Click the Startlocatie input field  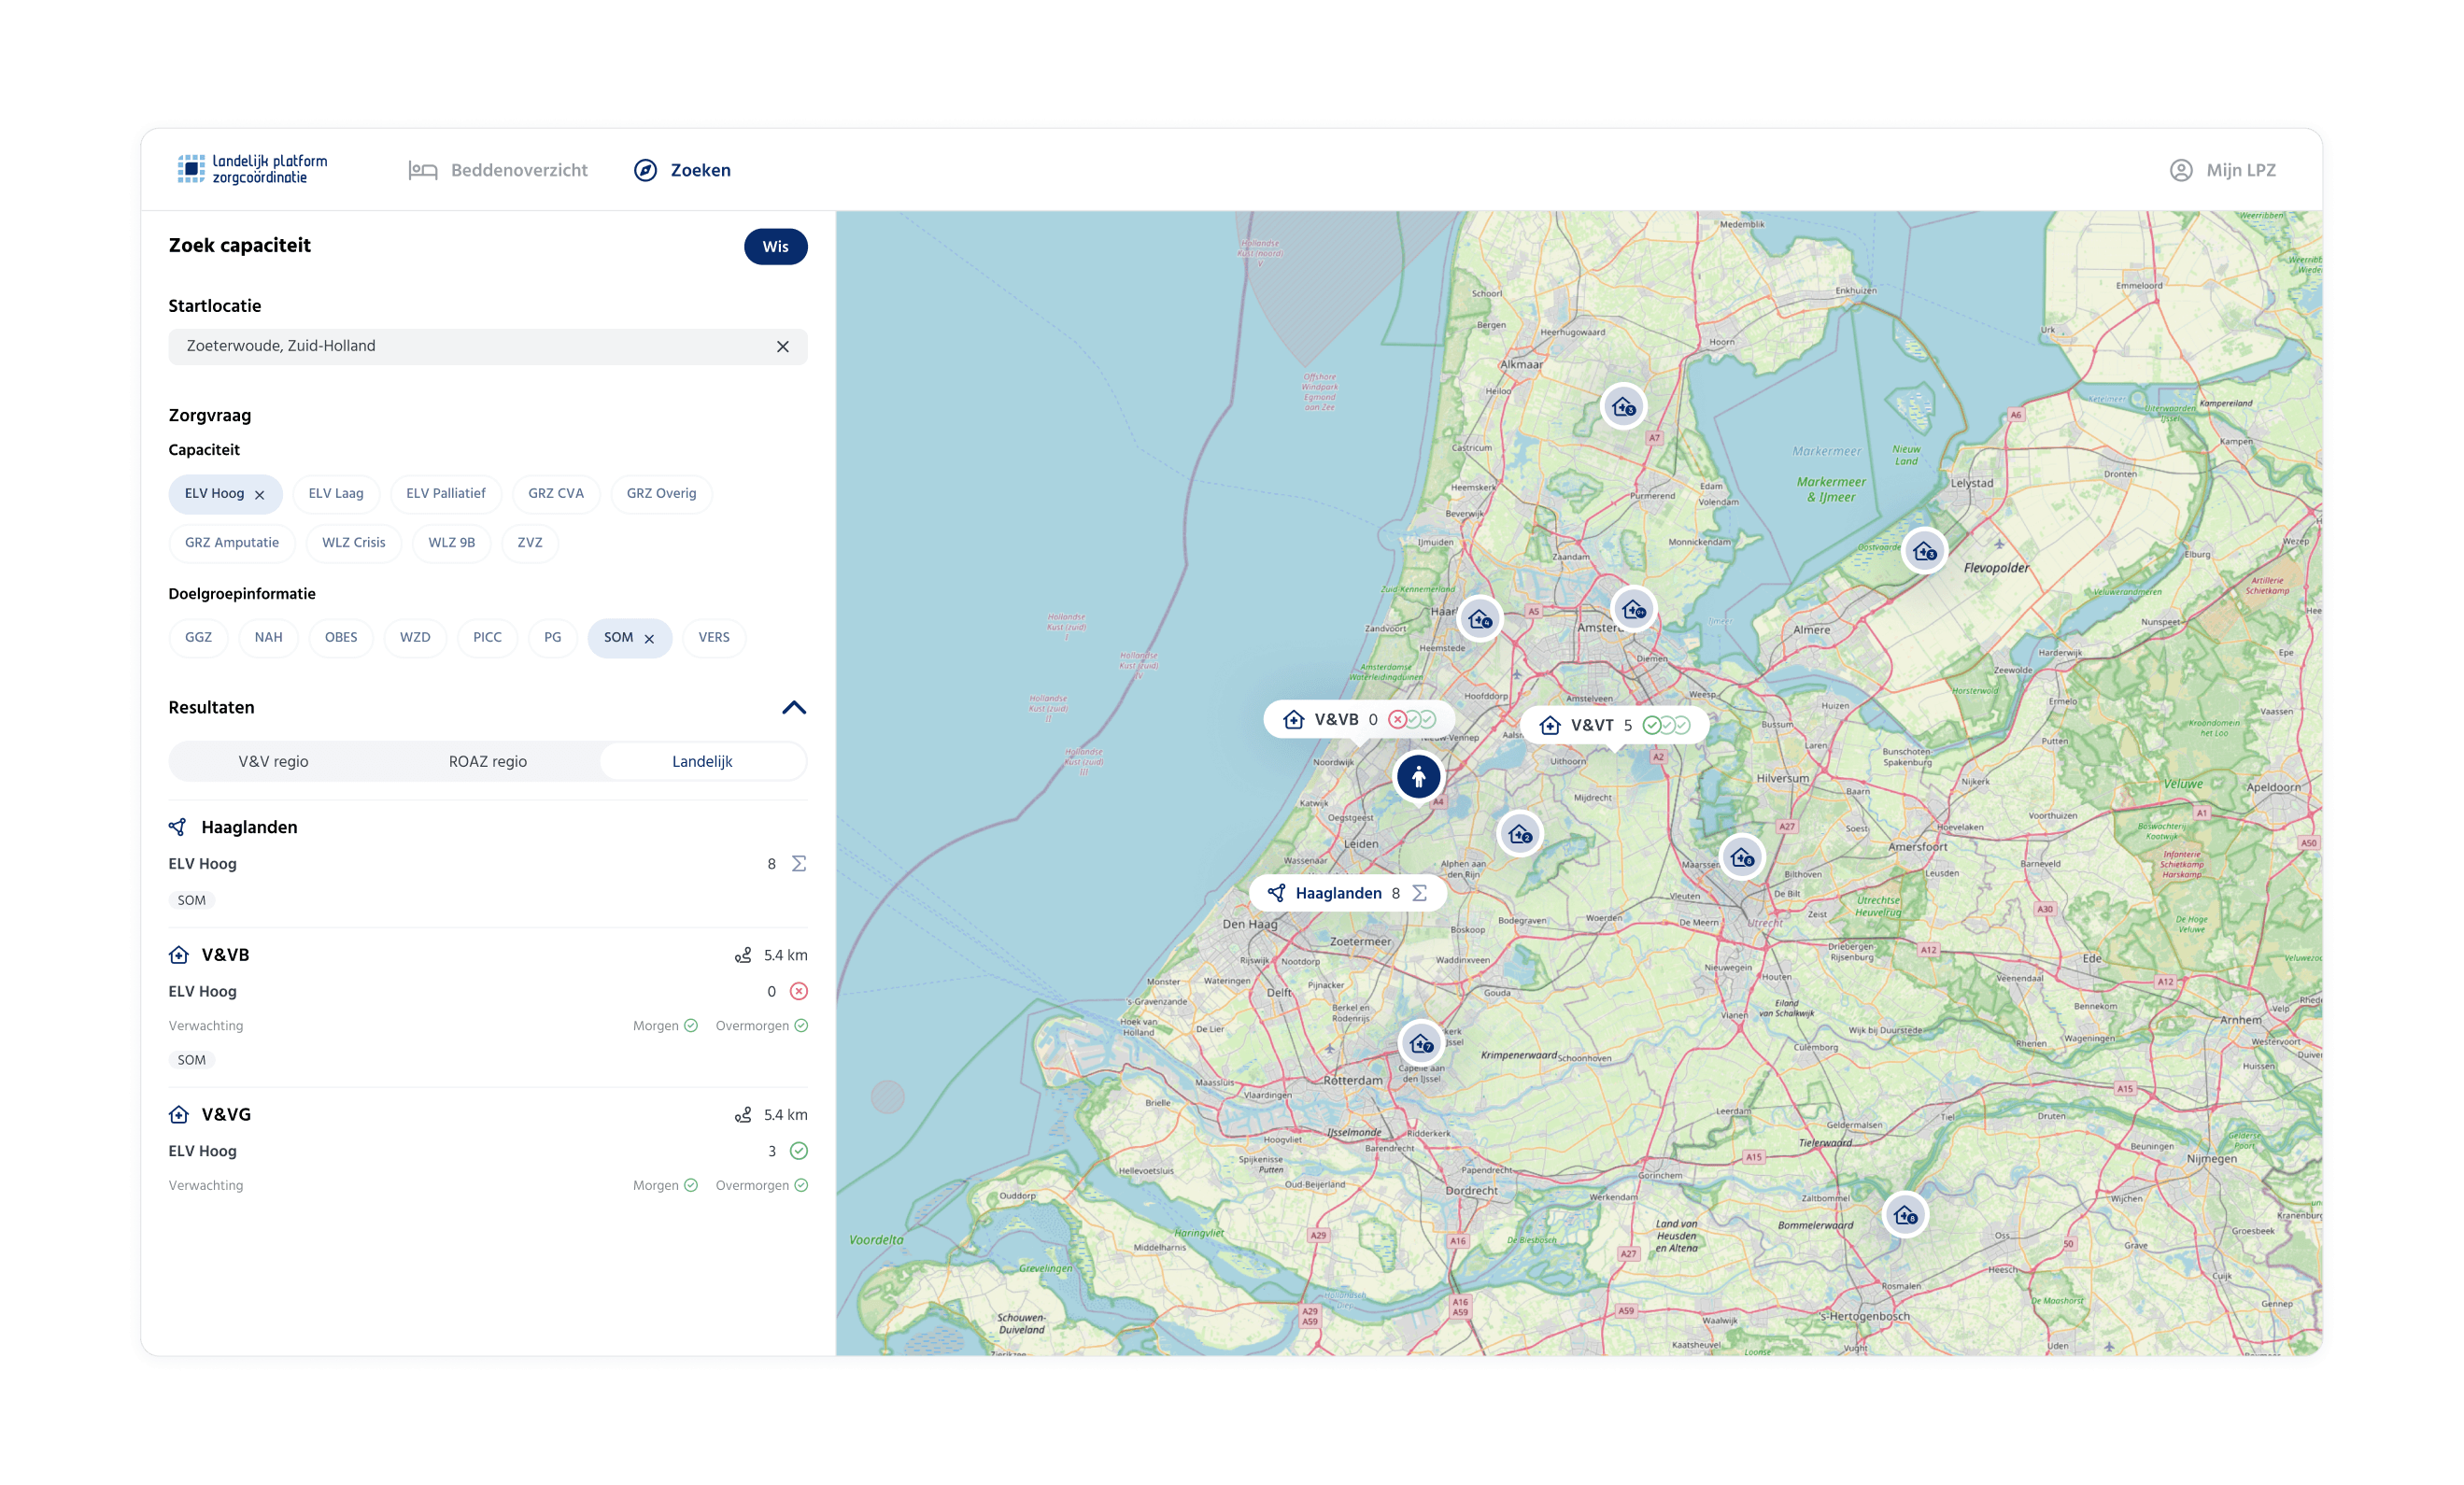470,346
